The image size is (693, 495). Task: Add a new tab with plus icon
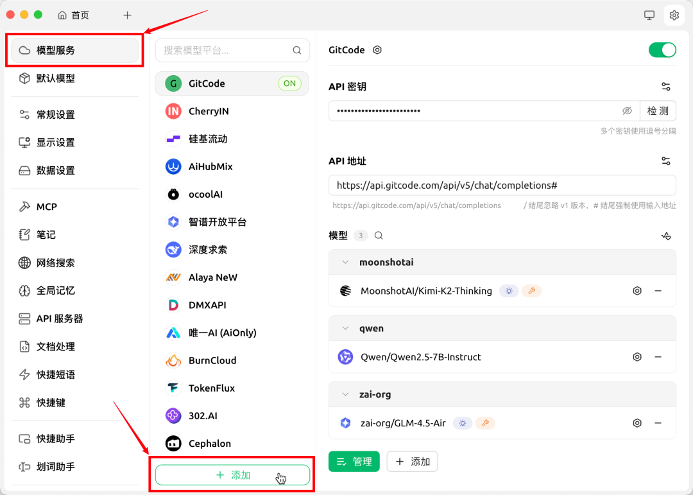[x=127, y=15]
